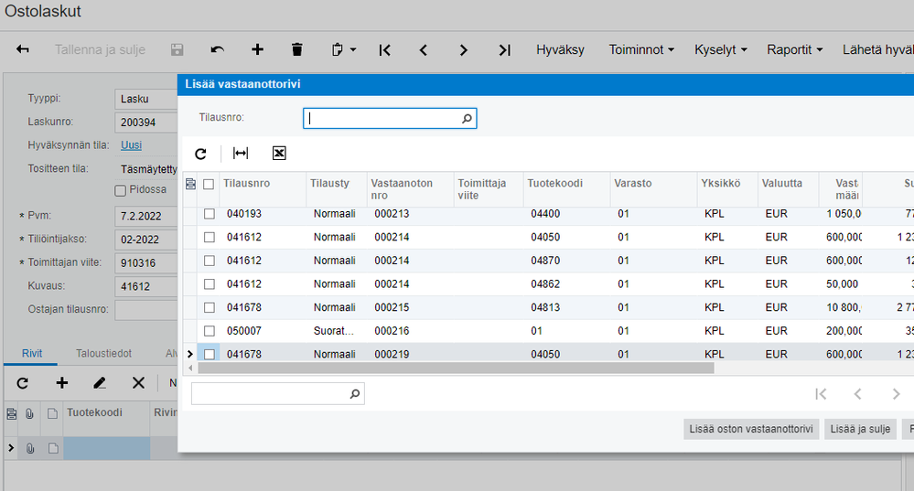
Task: Tick checkbox for order 050007 row
Action: click(x=210, y=331)
